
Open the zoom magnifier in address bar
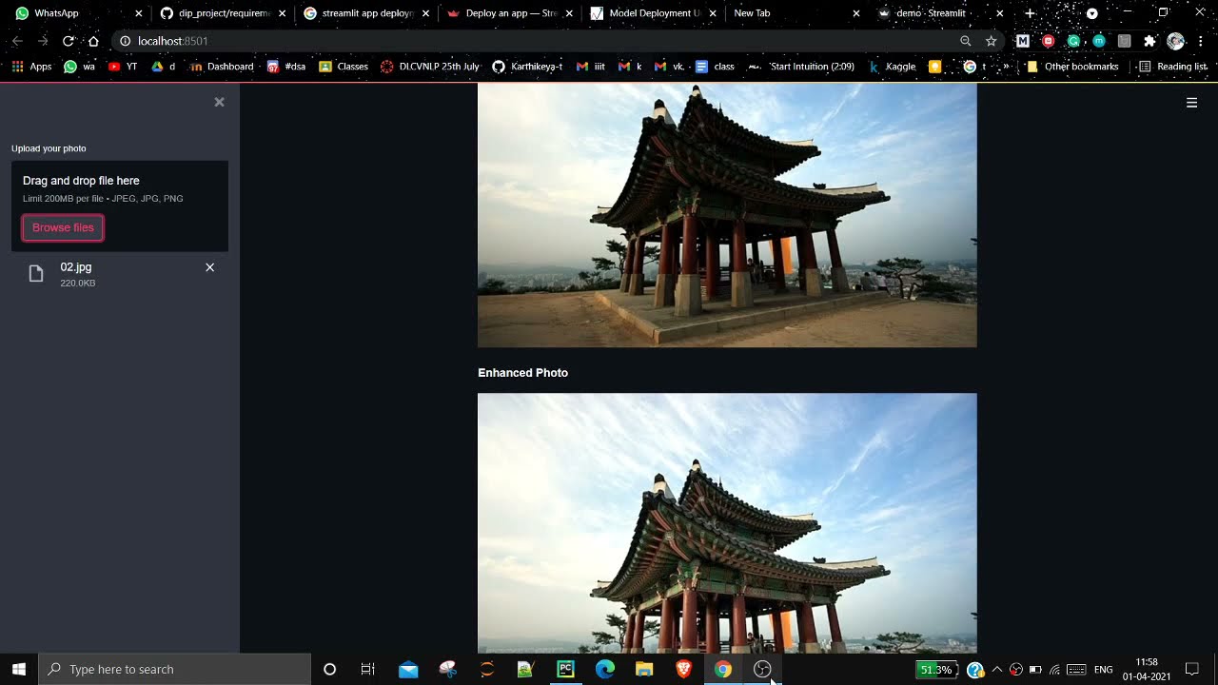[x=966, y=41]
